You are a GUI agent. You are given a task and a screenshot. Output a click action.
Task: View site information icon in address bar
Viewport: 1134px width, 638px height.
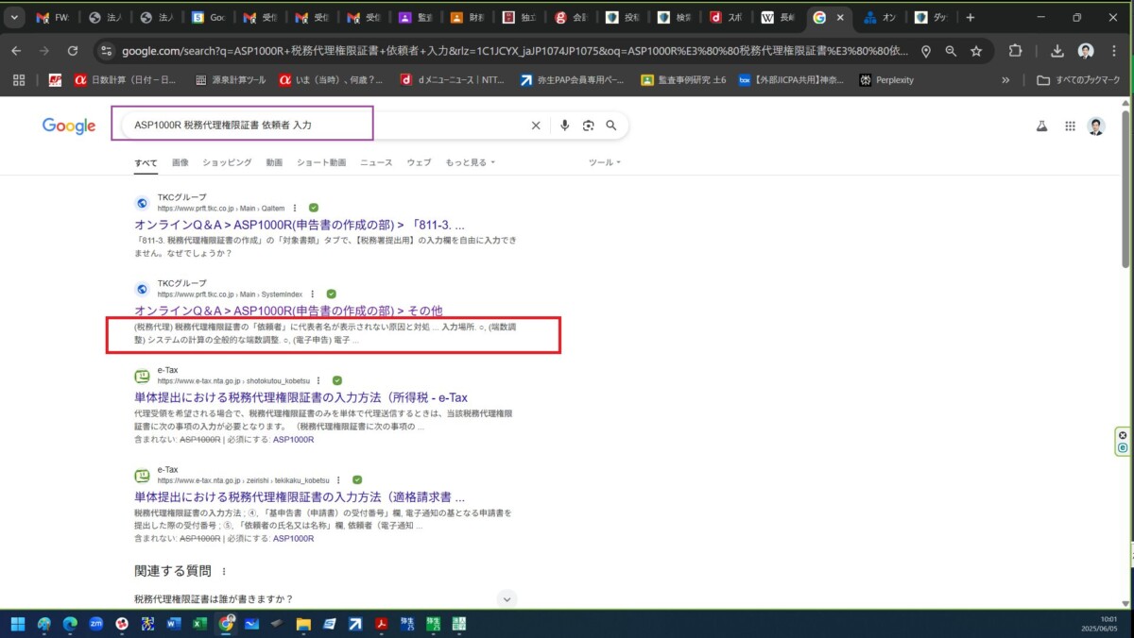click(x=106, y=51)
